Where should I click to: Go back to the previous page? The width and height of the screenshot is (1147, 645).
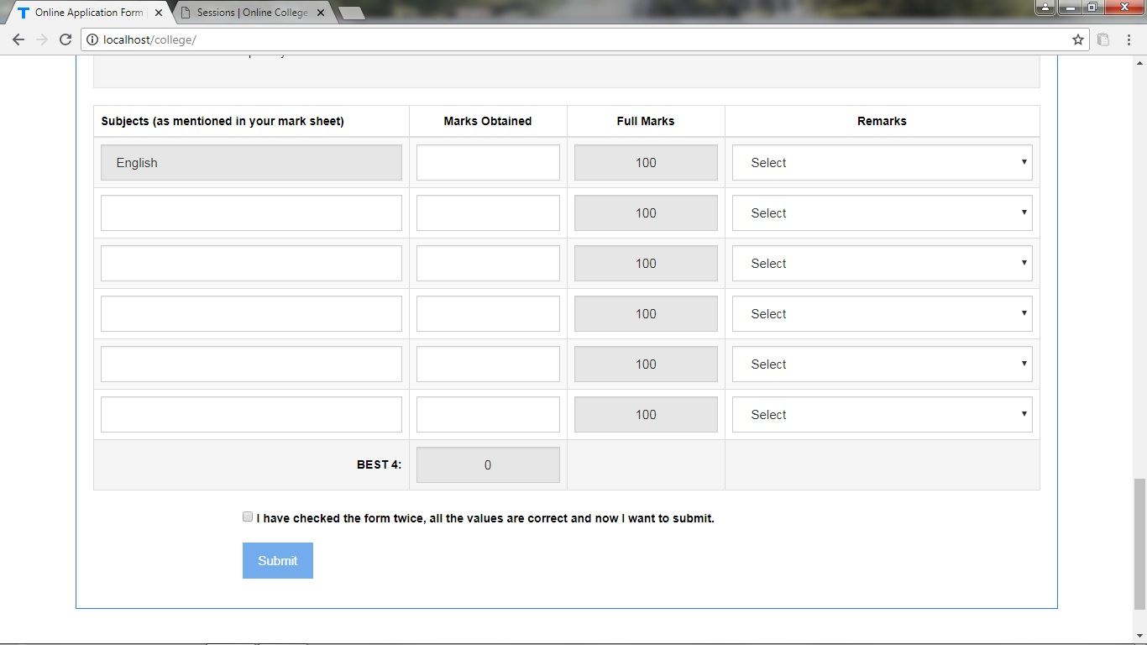(x=18, y=39)
